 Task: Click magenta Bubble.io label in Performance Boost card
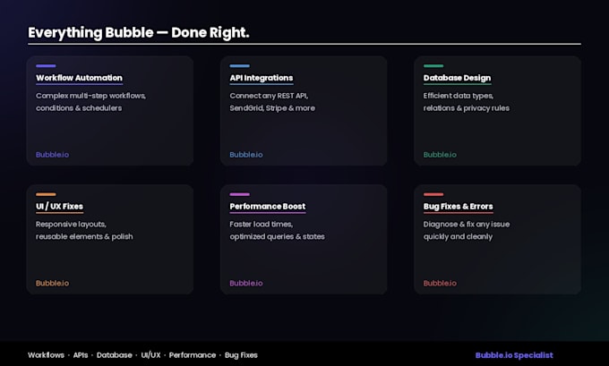246,283
